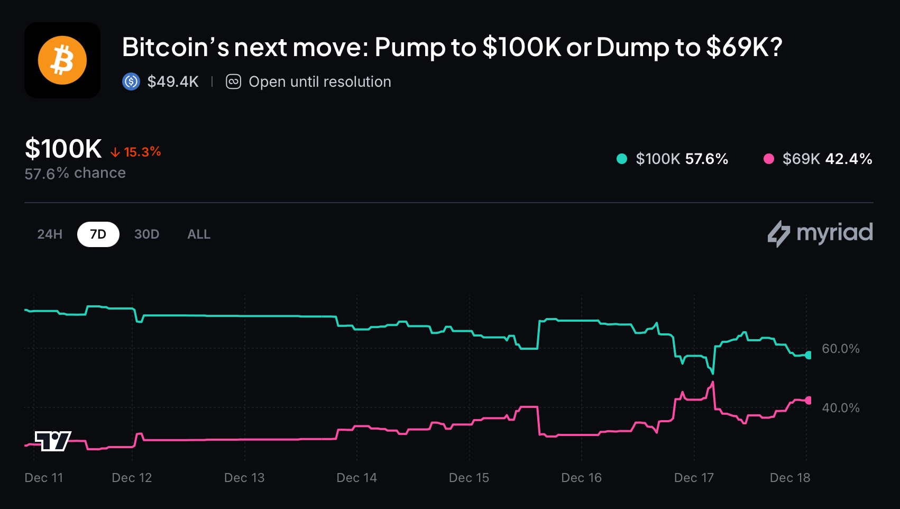Select the USDC currency icon
Screen dimensions: 900x509
click(x=130, y=81)
